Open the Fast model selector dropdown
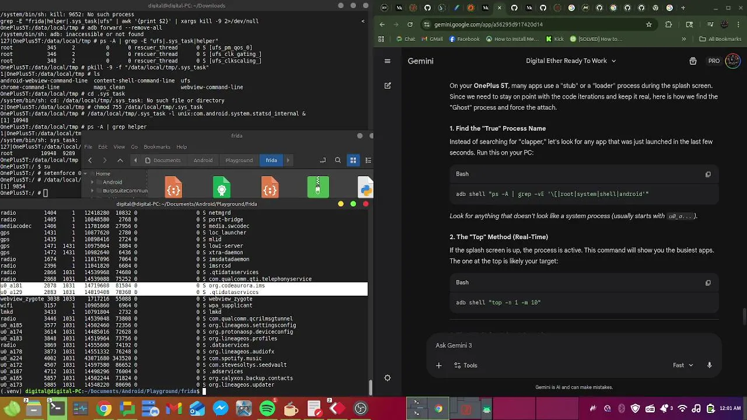Screen dimensions: 747x420 682,365
